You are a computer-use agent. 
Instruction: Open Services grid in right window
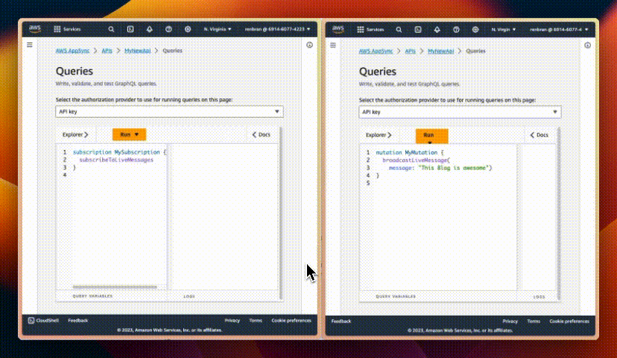370,30
